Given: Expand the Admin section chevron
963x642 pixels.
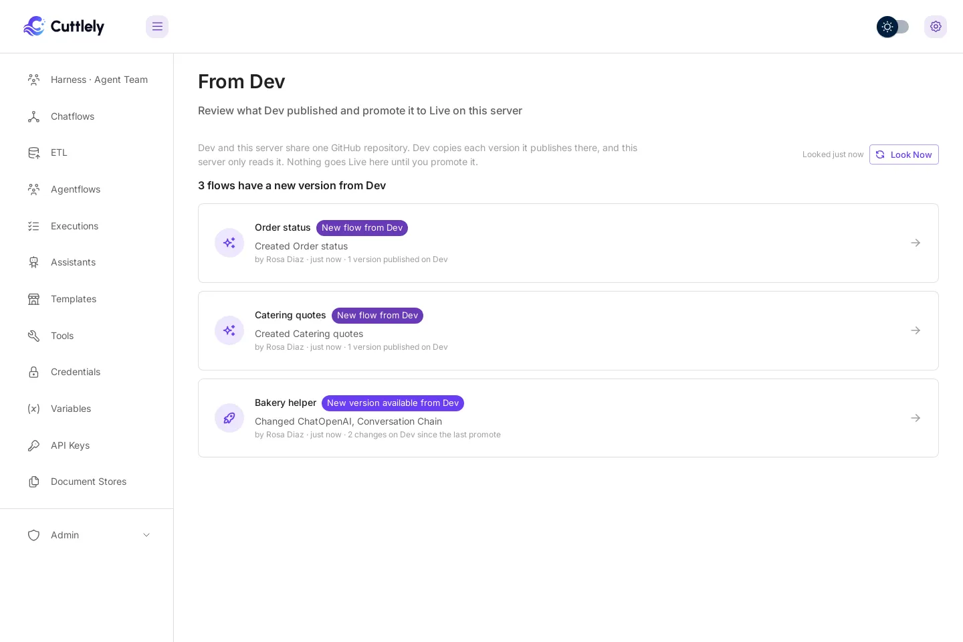Looking at the screenshot, I should [146, 535].
